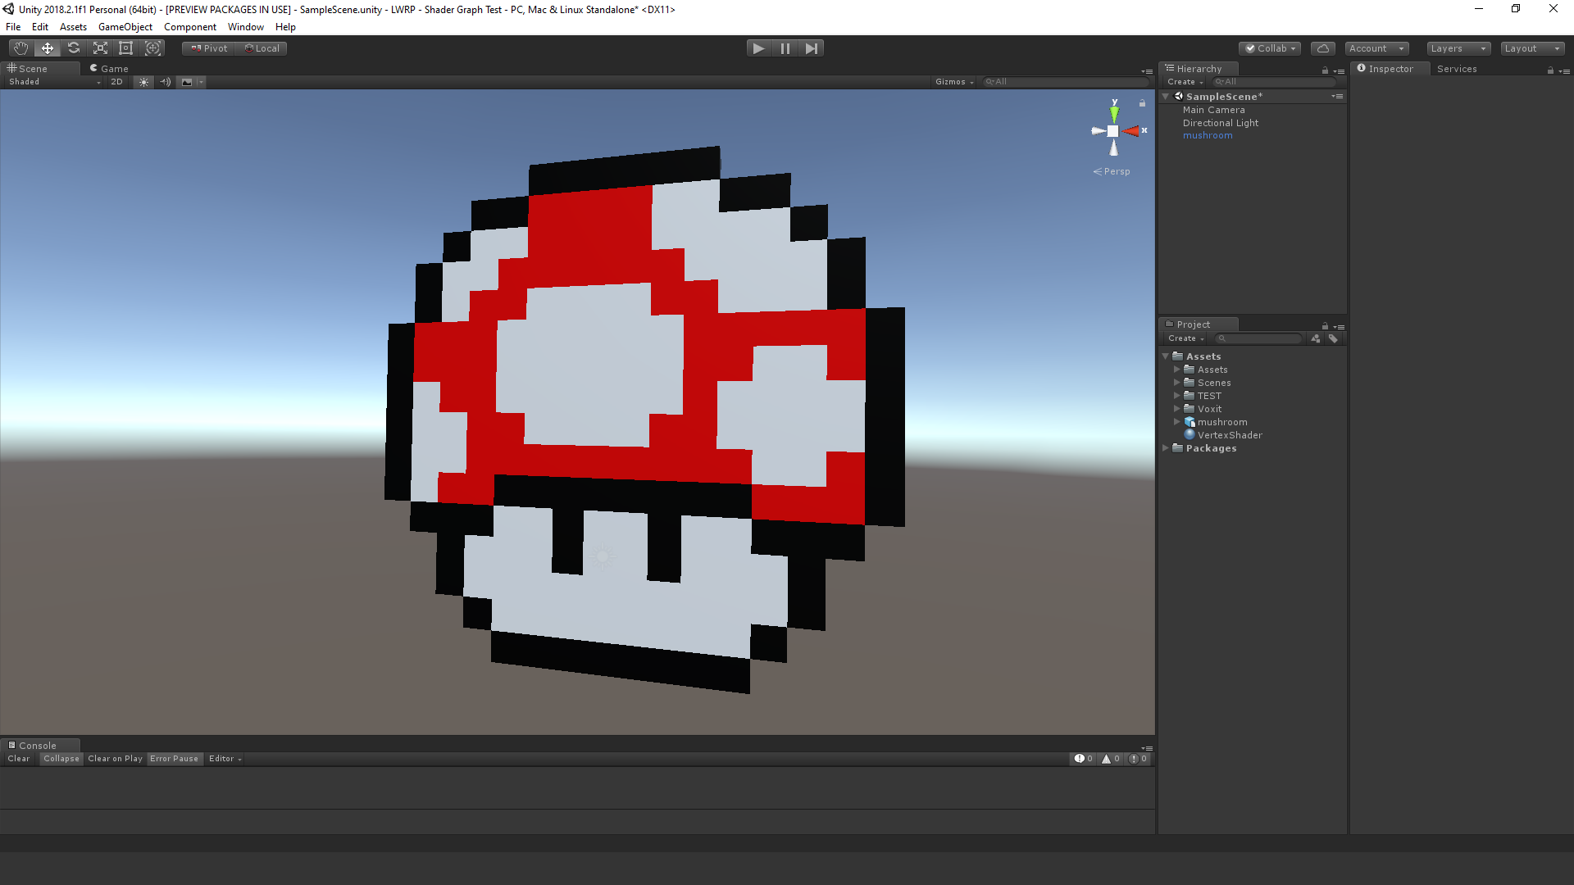Collapse the SampleScene tree

1166,97
